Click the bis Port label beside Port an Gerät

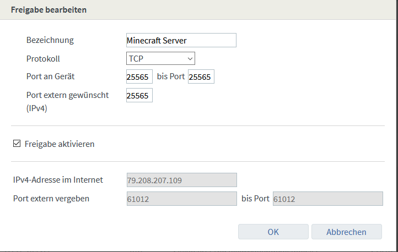(170, 76)
